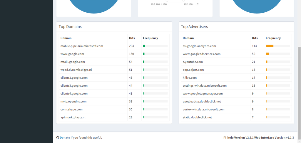Select clients2.google.com in Top Domains
Viewport: 301px width, 143px height.
[x=74, y=78]
